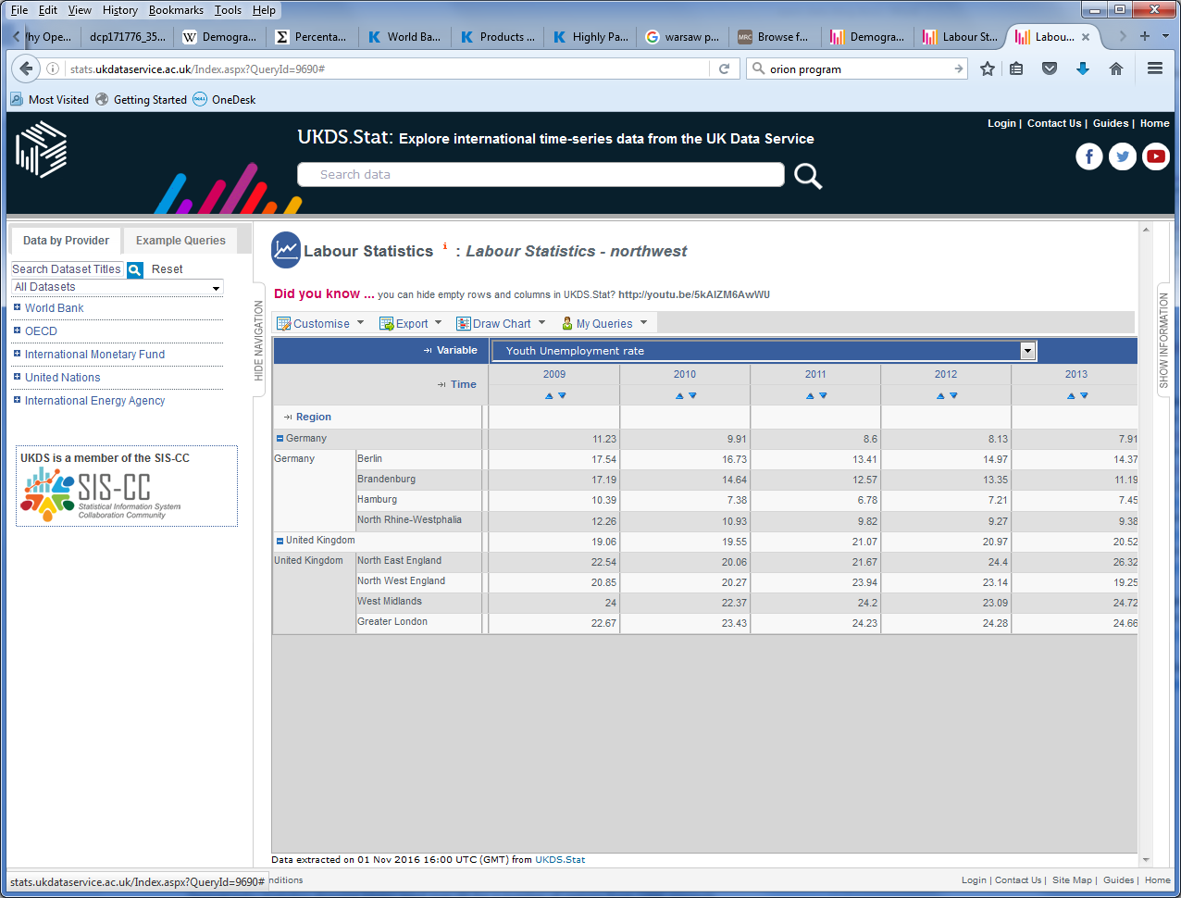Open the Customise menu icon
This screenshot has height=898, width=1181.
pyautogui.click(x=285, y=322)
